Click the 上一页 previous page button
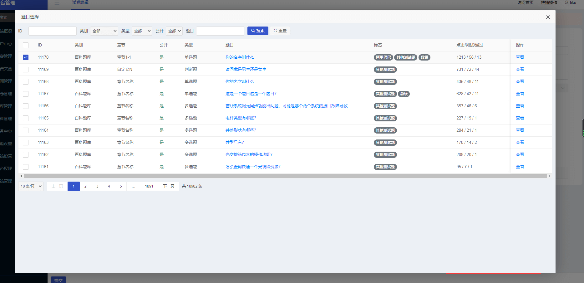 click(57, 186)
